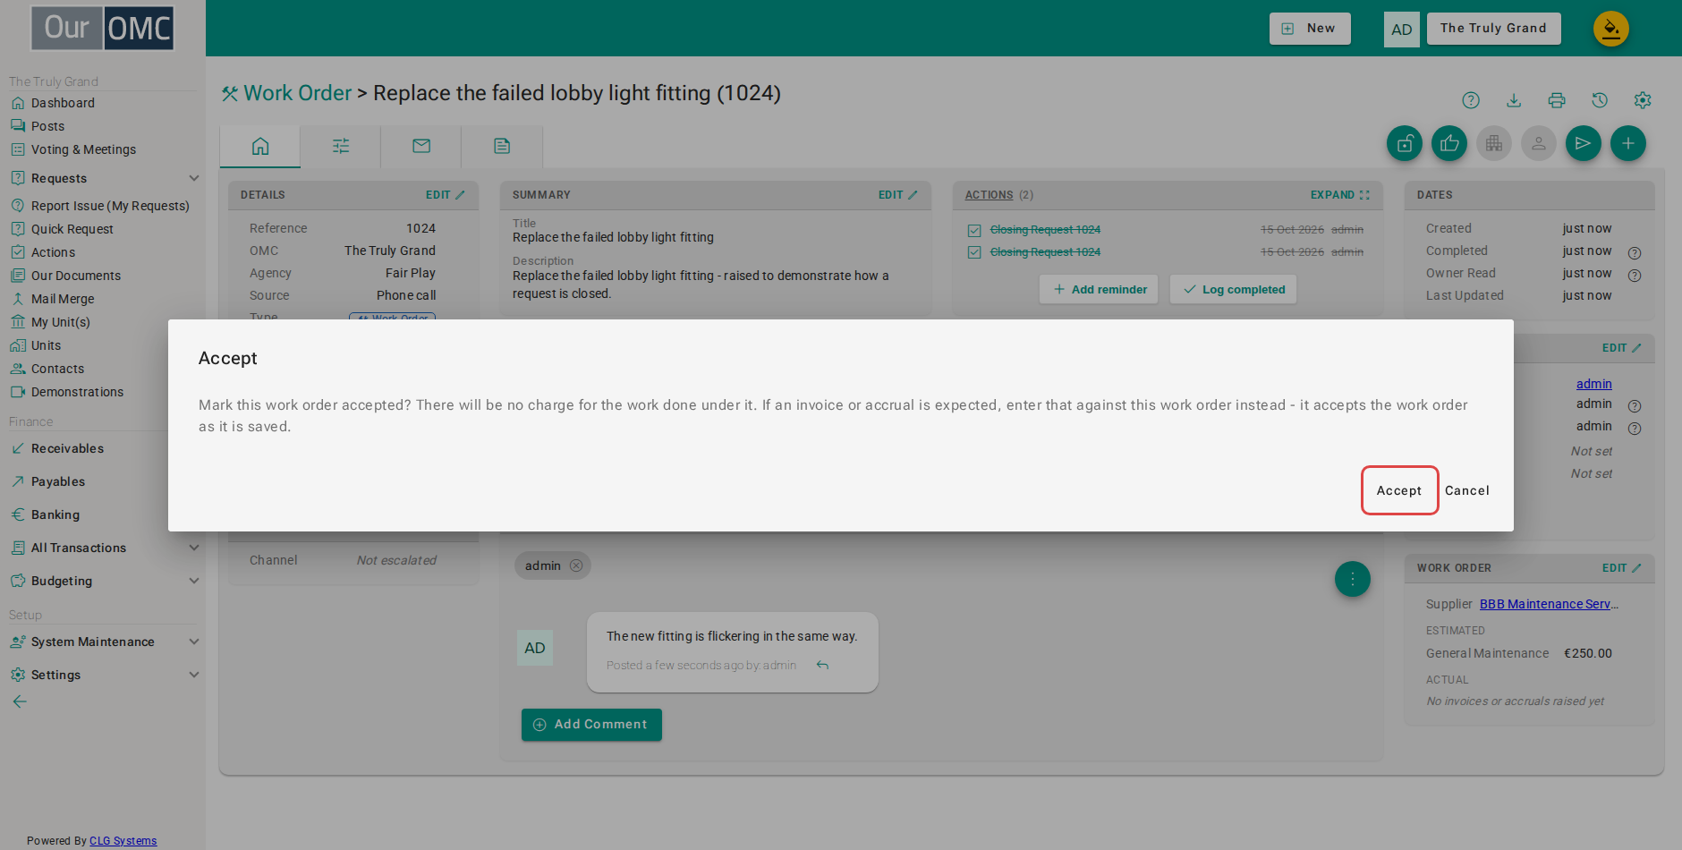Click the Log completed button

[x=1233, y=289]
